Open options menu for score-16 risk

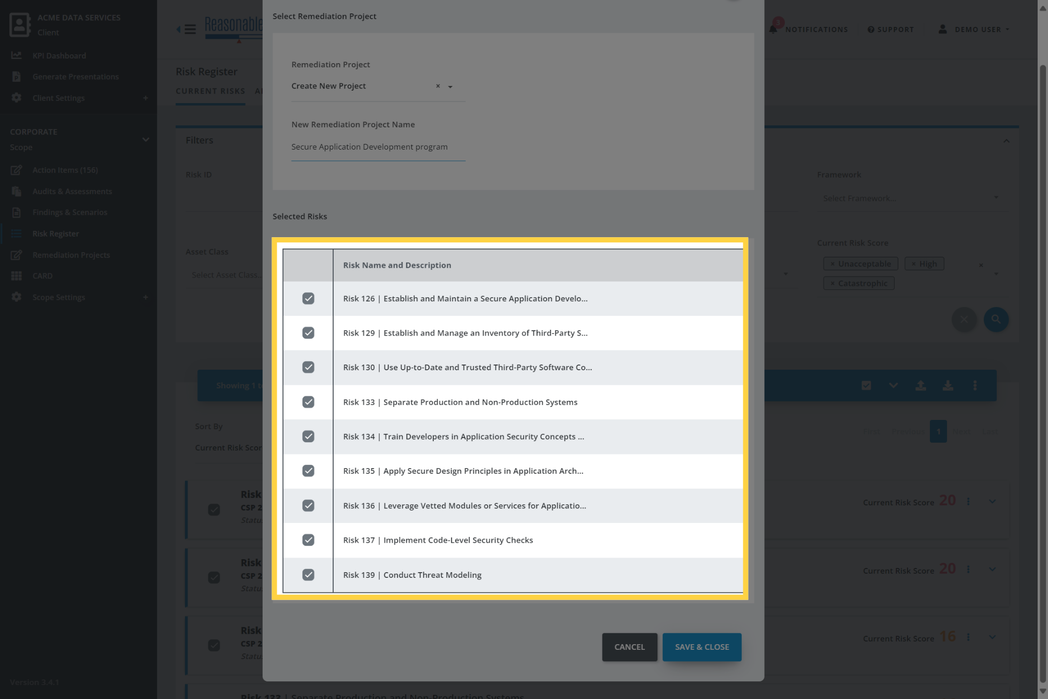(x=968, y=637)
